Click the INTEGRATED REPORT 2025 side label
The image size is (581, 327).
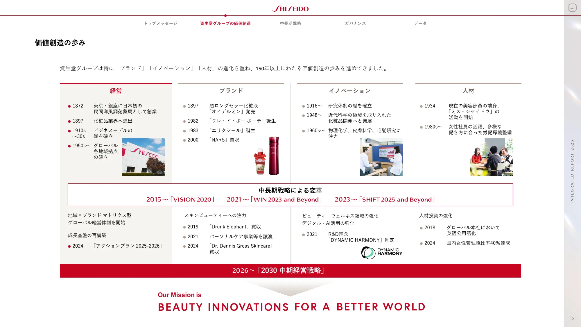coord(572,171)
